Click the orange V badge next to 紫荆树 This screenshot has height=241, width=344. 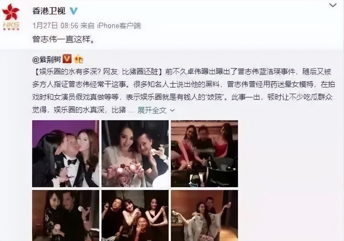pos(67,59)
